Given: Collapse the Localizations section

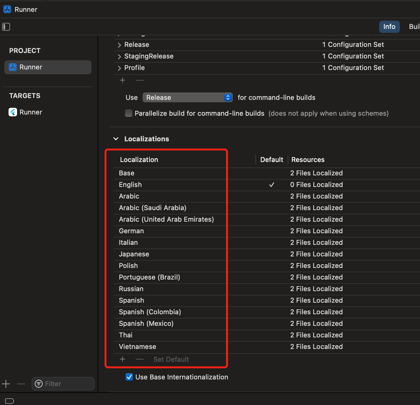Looking at the screenshot, I should pos(116,139).
